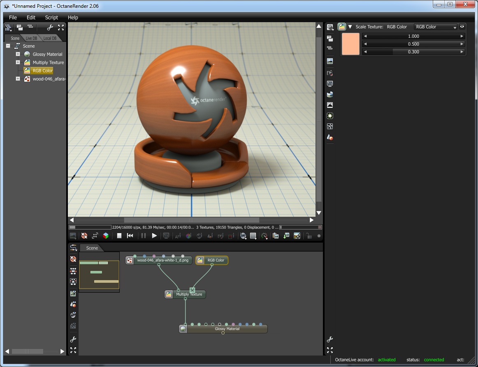This screenshot has height=367, width=478.
Task: Open the outliner wrench settings
Action: pyautogui.click(x=50, y=28)
